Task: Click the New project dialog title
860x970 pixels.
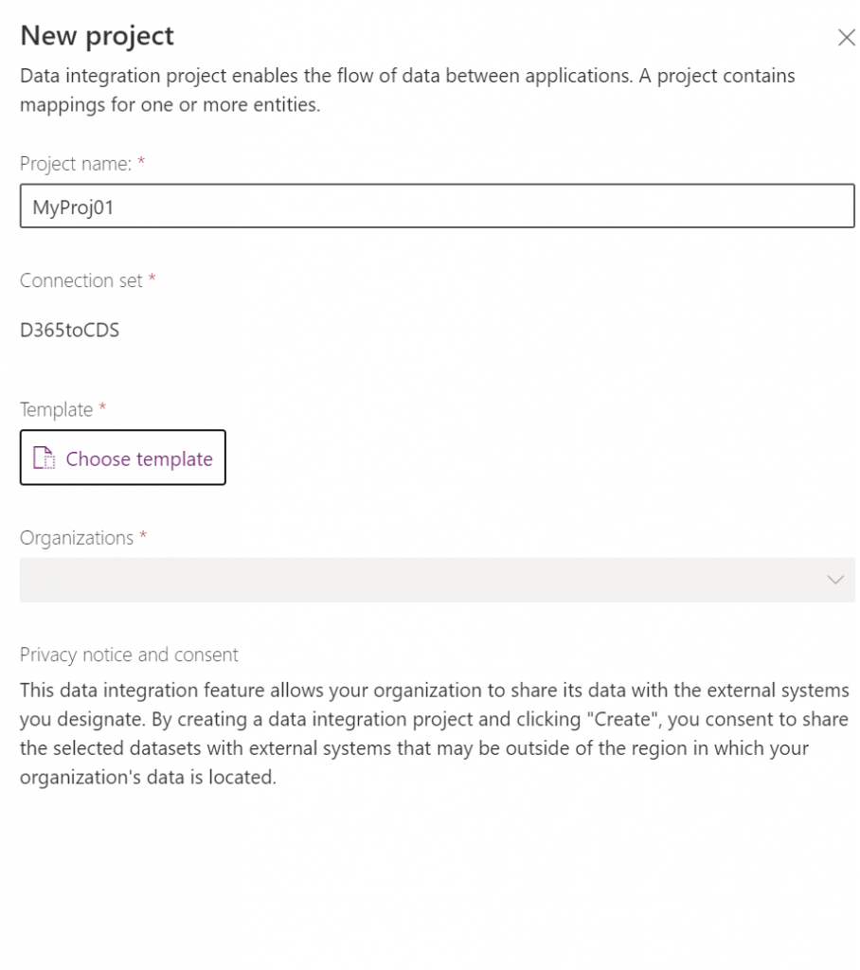Action: point(96,35)
